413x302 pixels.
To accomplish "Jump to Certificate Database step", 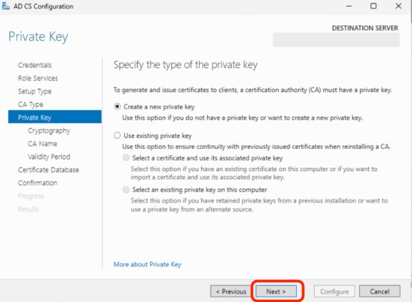I will click(x=48, y=170).
